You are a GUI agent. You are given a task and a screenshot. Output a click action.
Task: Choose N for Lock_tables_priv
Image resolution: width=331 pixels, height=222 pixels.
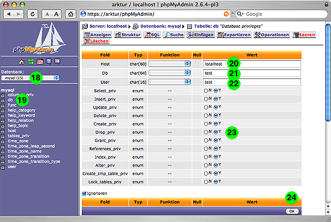206,182
